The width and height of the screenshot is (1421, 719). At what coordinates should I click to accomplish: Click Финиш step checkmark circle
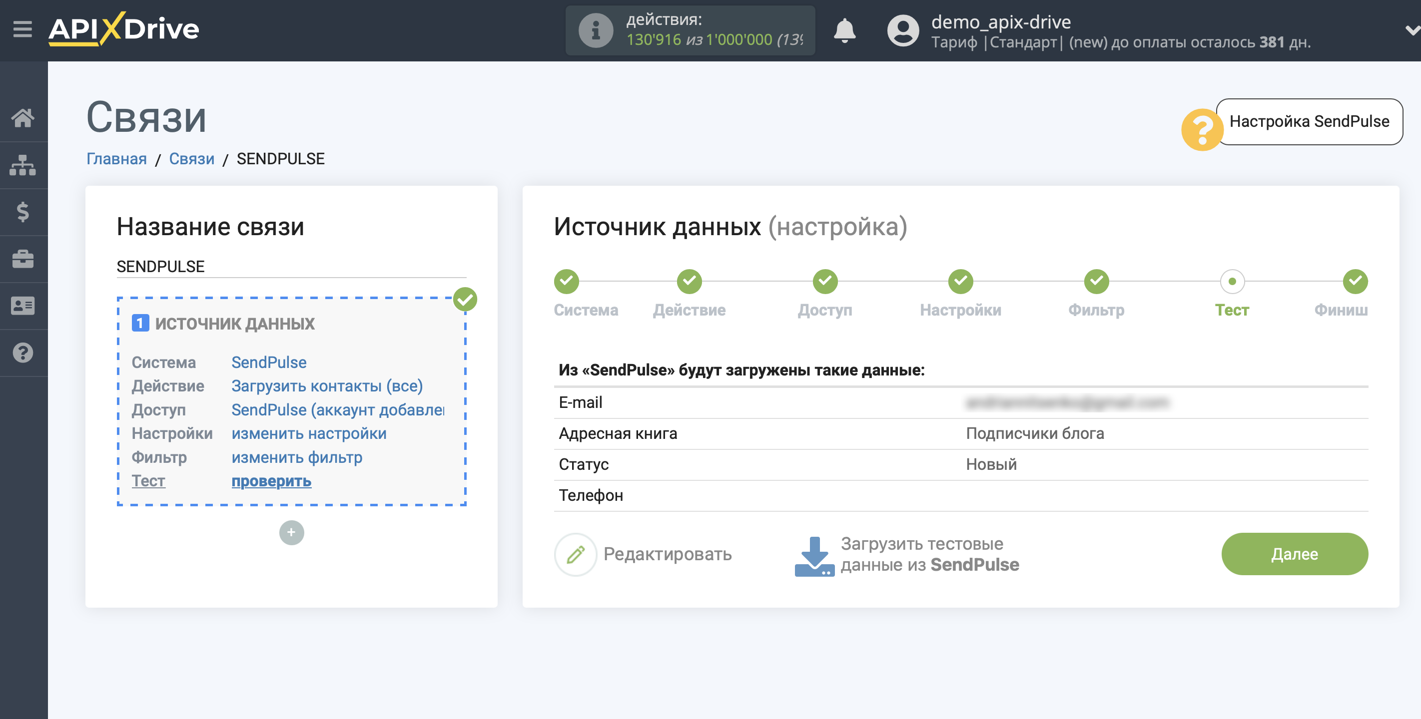1356,282
